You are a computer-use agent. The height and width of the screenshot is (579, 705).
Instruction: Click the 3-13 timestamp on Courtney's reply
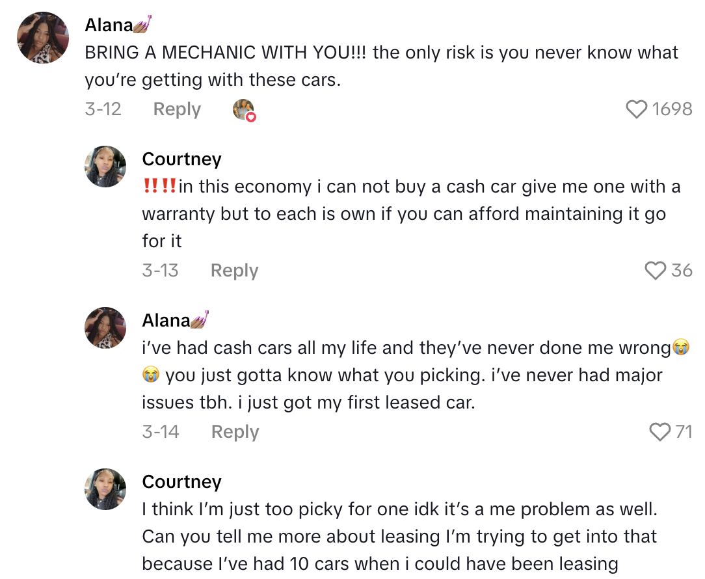[161, 271]
